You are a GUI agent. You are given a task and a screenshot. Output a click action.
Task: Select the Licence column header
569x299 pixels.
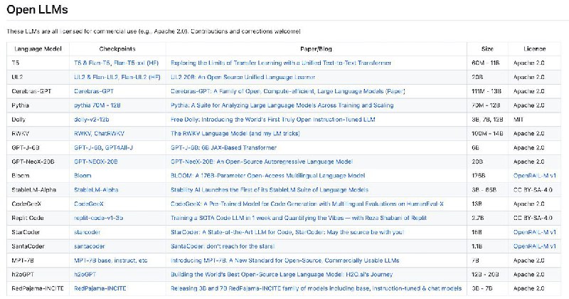[535, 48]
